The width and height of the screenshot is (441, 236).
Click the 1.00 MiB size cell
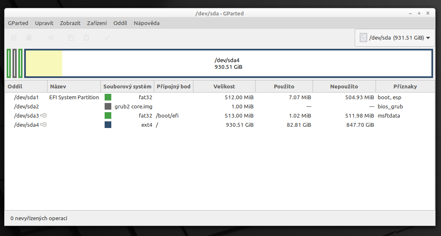(x=243, y=107)
